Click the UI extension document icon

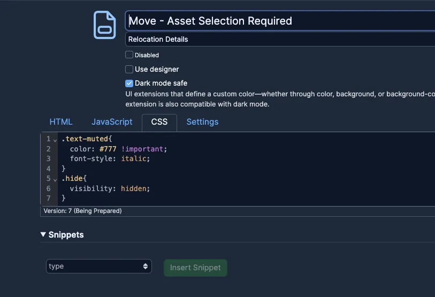click(x=104, y=25)
